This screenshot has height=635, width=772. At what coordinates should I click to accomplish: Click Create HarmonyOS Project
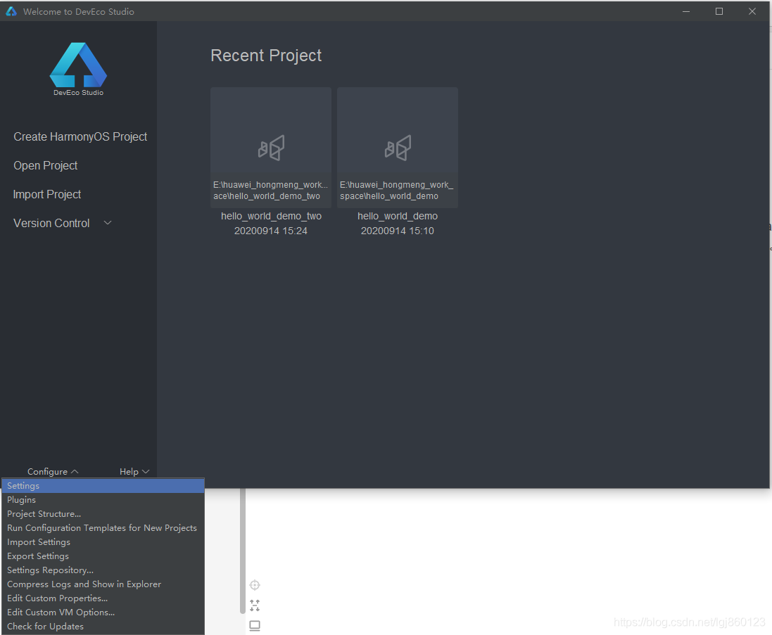point(80,136)
